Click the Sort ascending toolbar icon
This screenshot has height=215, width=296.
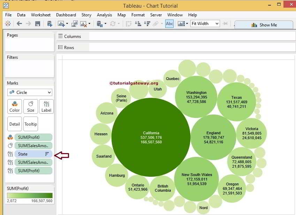[138, 24]
